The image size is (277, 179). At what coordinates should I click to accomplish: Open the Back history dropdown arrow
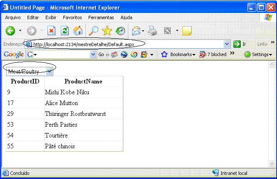[x=20, y=31]
